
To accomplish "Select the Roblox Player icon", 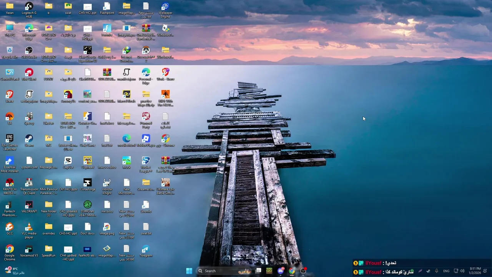I will coord(146,140).
